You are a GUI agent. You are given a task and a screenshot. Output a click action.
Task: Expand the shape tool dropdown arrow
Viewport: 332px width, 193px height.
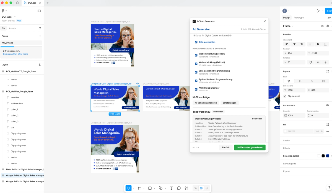[x=154, y=188]
